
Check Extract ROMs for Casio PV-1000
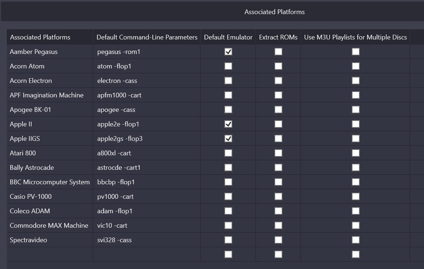tap(278, 197)
